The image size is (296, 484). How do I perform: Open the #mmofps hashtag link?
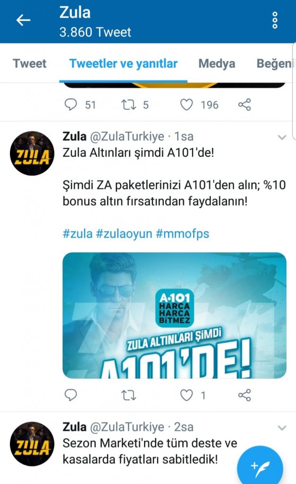tap(182, 233)
